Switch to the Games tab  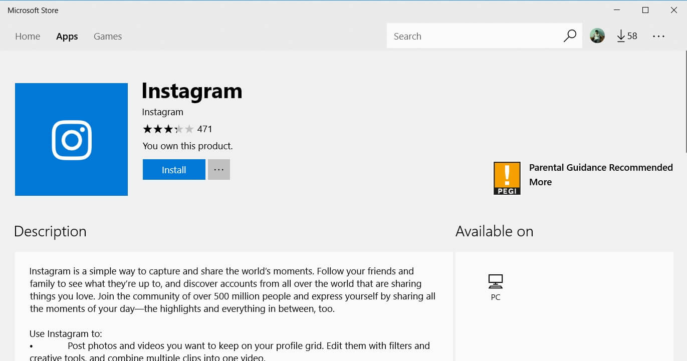coord(108,36)
